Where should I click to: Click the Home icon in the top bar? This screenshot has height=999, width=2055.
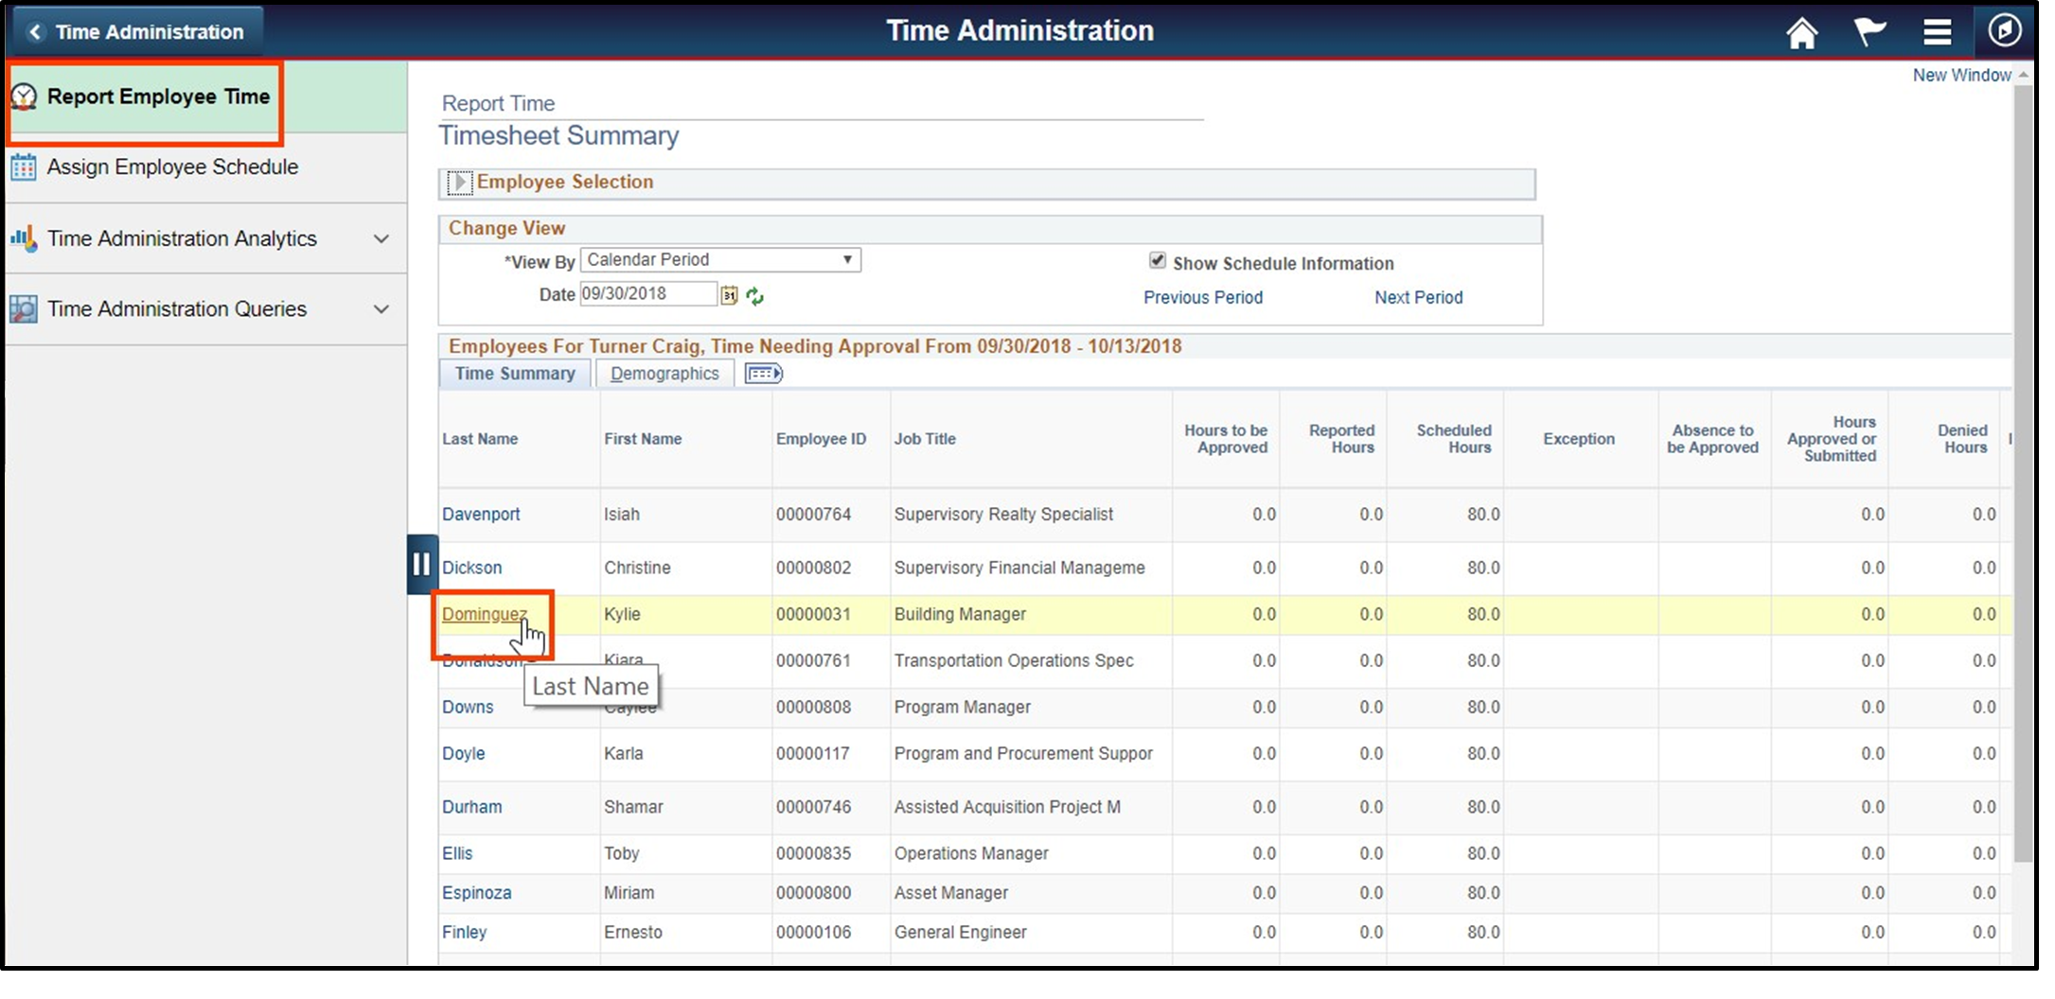tap(1801, 31)
